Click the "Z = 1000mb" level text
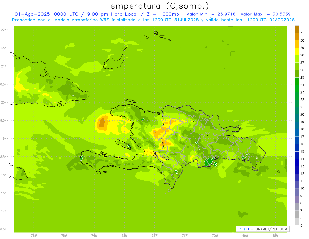Screen dimensions: 309x239 pyautogui.click(x=161, y=14)
